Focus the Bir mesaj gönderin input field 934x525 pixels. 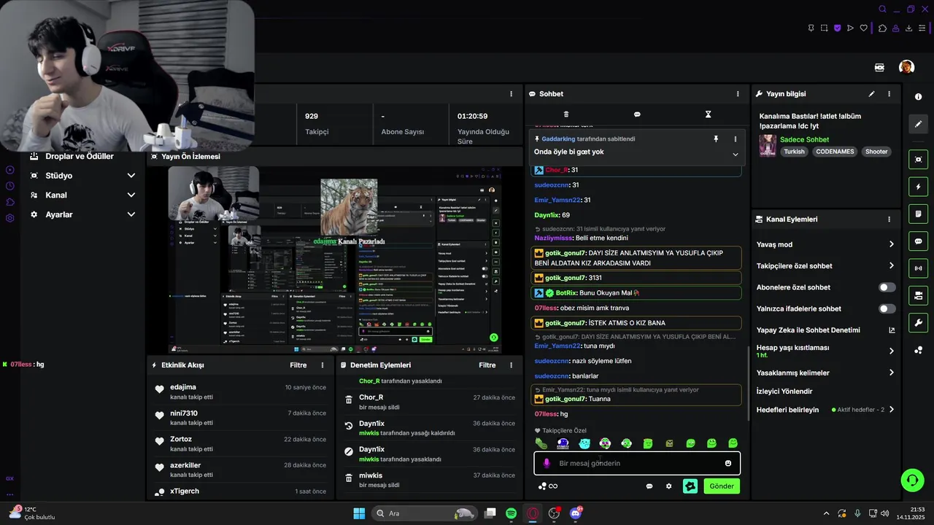coord(637,463)
